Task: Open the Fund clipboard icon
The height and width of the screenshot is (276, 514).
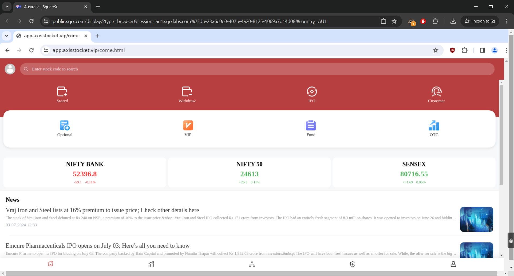Action: [x=311, y=125]
